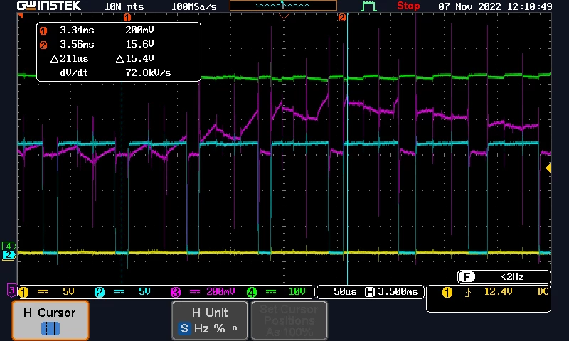569x341 pixels.
Task: Choose the Hz unit option
Action: [x=201, y=328]
